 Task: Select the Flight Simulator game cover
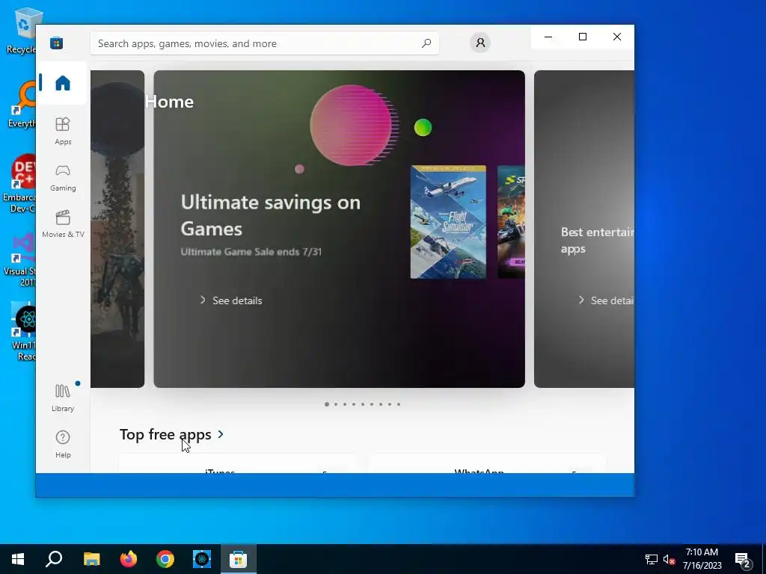pos(448,222)
